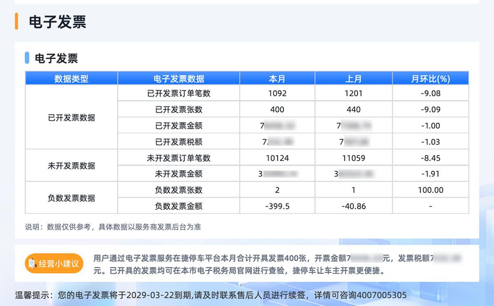Collapse the 电子发票数据 header column
Viewport: 494px width, 306px height.
(x=179, y=78)
